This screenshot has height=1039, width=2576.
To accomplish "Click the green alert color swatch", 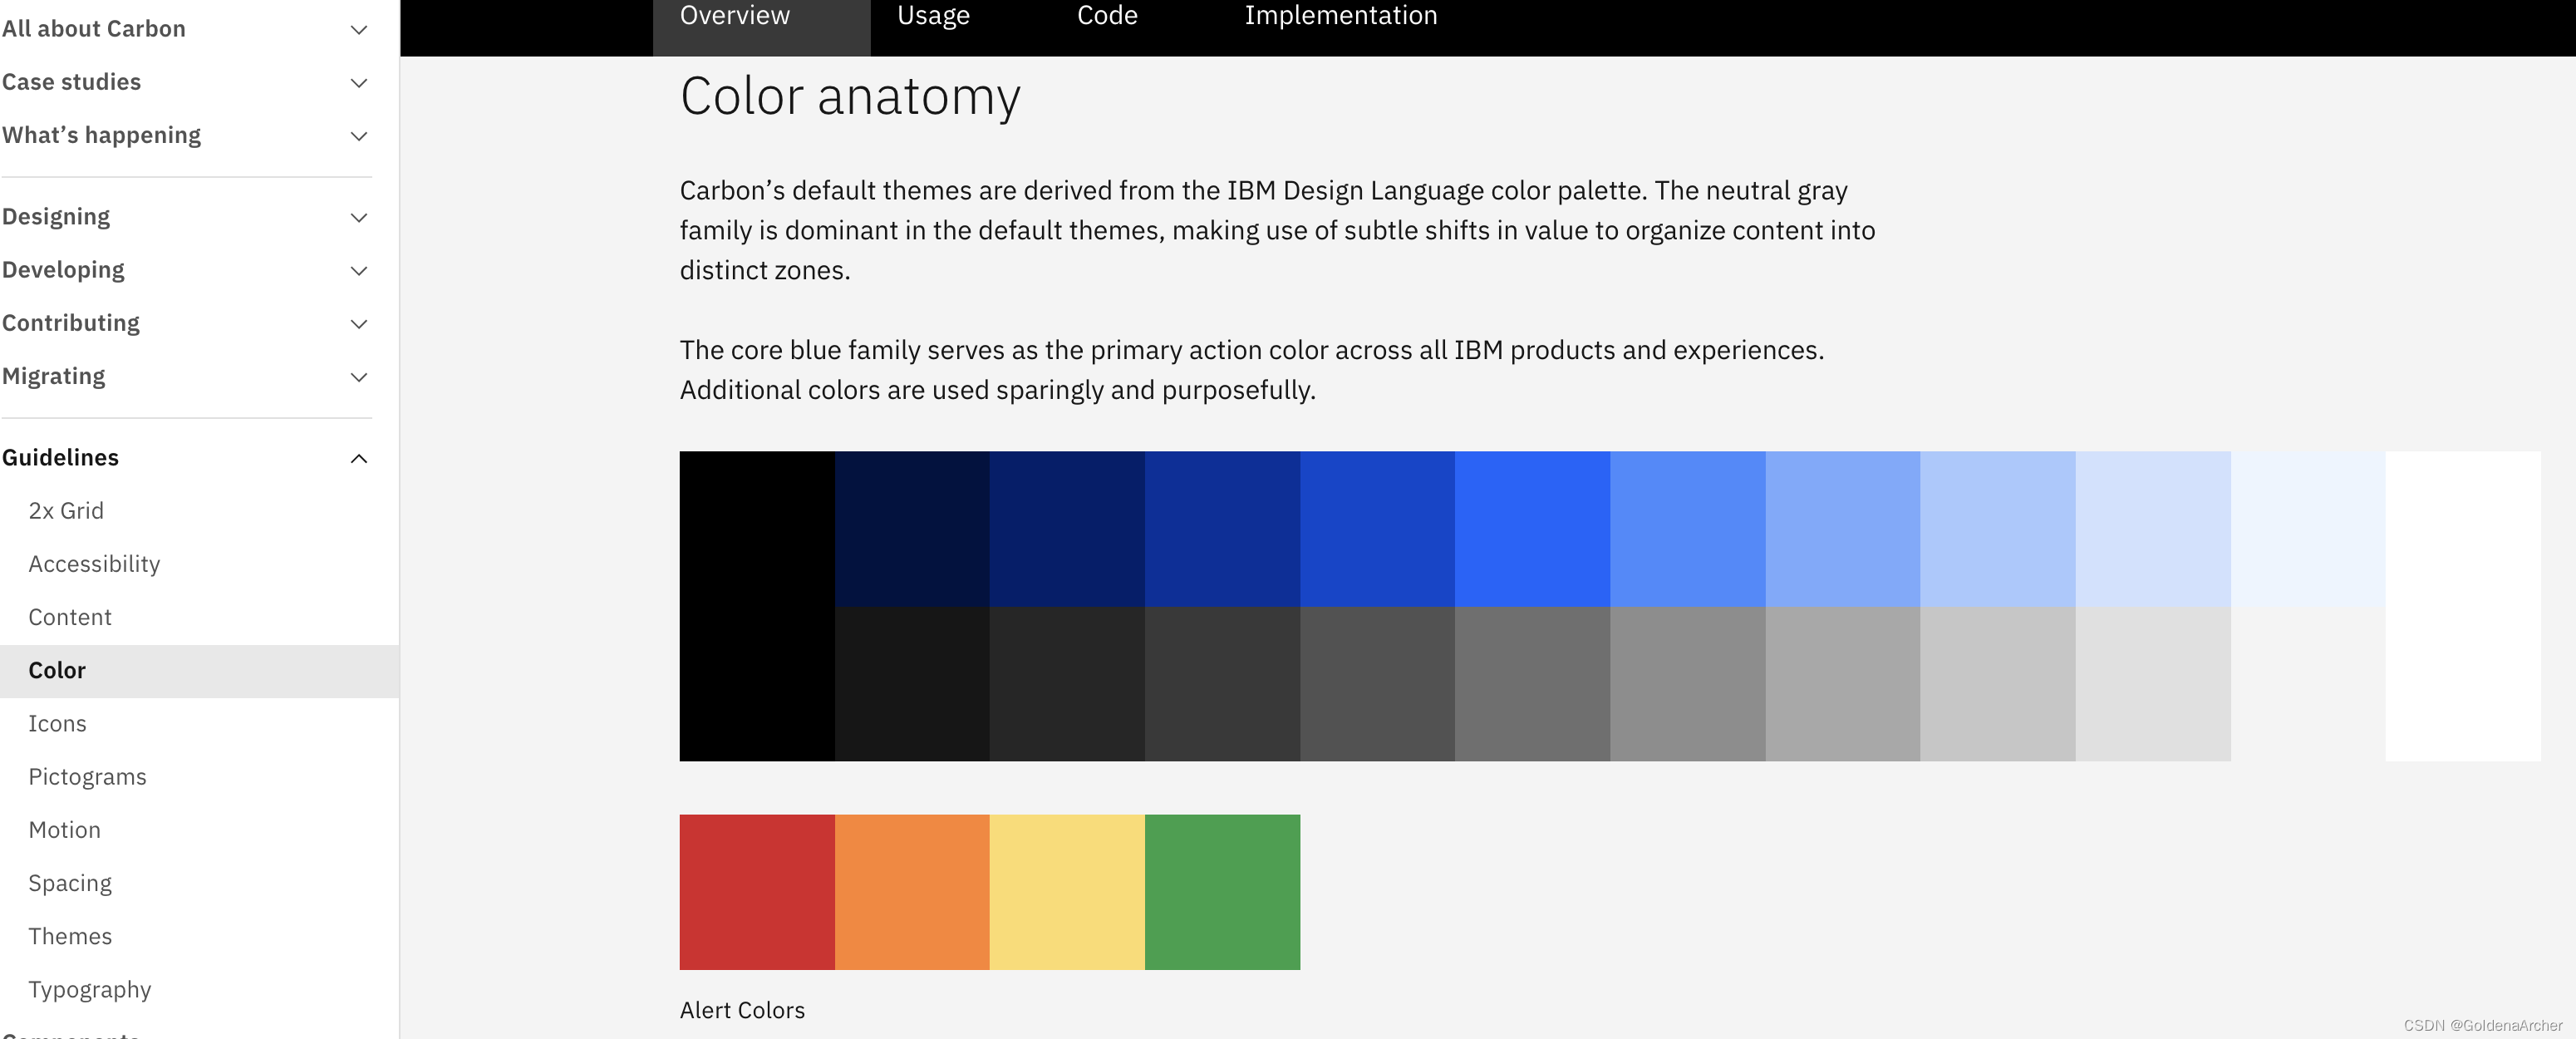I will click(x=1222, y=892).
